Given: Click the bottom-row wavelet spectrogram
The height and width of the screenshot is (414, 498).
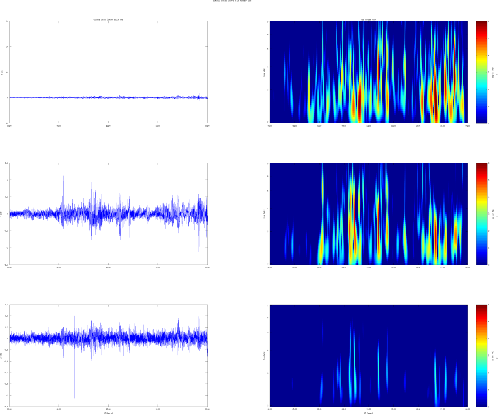Looking at the screenshot, I should click(369, 356).
